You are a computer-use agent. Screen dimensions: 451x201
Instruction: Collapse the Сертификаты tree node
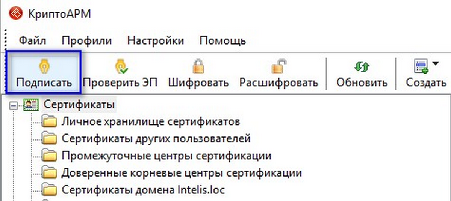tap(14, 105)
